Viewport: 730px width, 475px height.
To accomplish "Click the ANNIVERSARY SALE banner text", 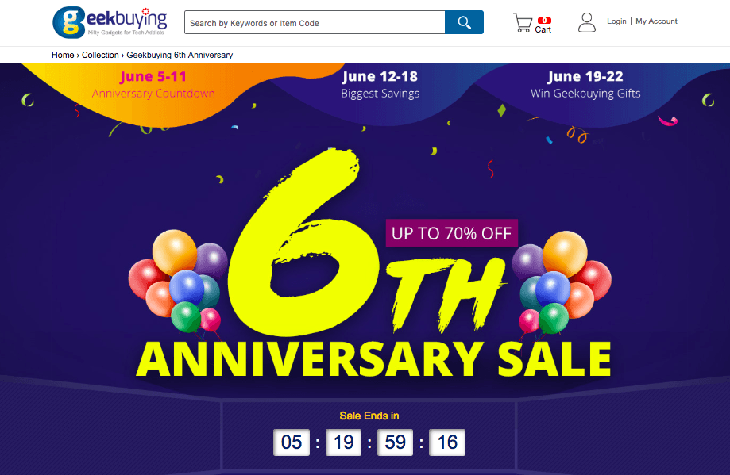I will 373,358.
